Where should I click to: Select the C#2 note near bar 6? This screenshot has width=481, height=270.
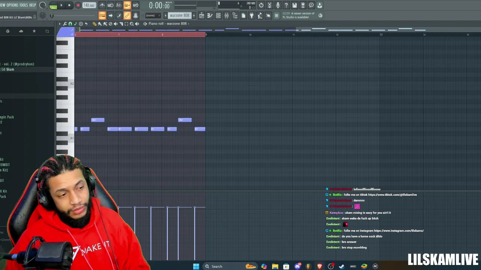click(x=98, y=120)
